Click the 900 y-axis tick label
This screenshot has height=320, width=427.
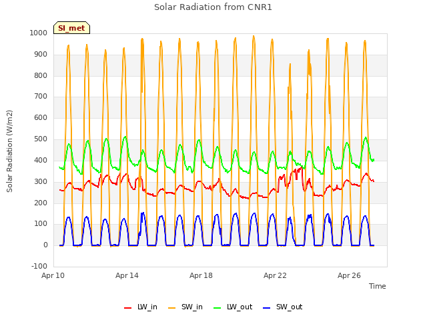(x=41, y=55)
